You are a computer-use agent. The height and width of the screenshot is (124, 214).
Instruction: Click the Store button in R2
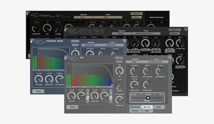pyautogui.click(x=72, y=107)
